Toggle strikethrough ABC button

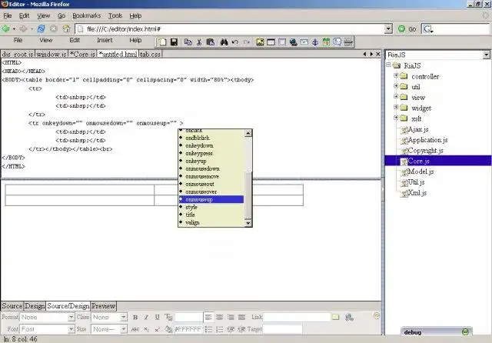[135, 329]
